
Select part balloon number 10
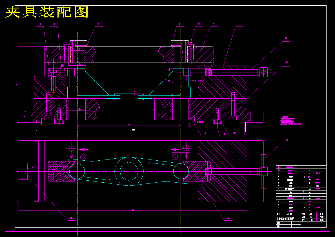point(234,133)
